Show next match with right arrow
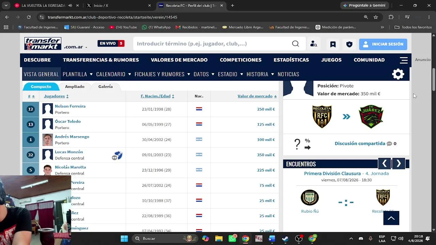 [399, 164]
